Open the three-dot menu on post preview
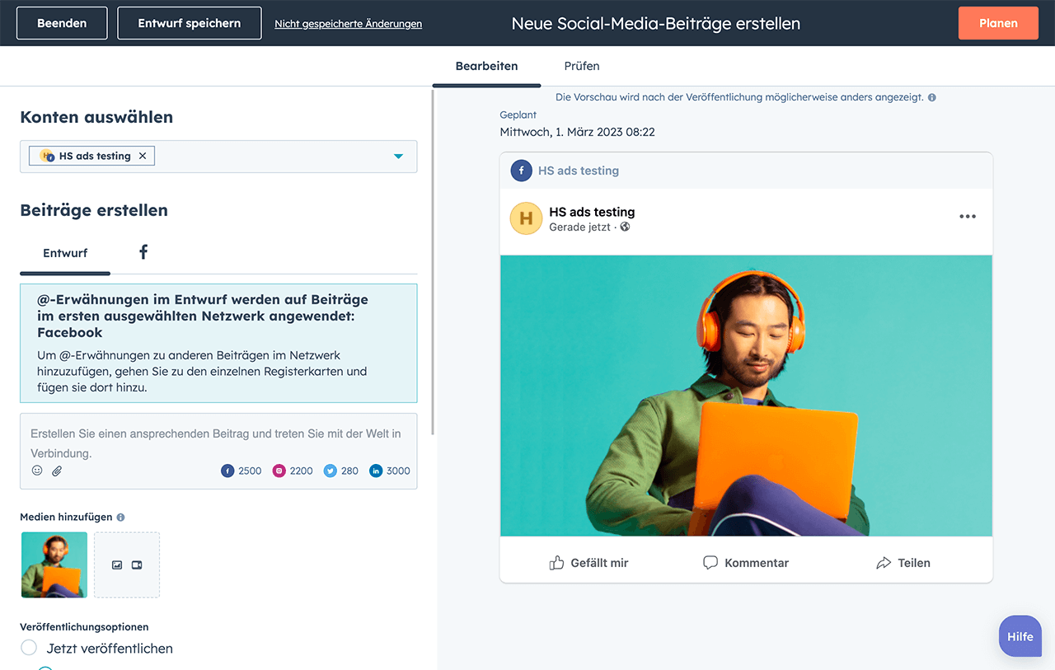This screenshot has width=1055, height=670. (967, 217)
